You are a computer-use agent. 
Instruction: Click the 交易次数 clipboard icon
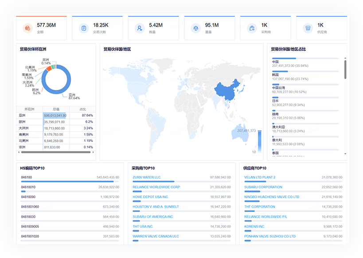83,28
